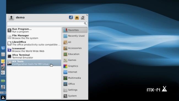Open the System category
179x101 pixels.
coord(75,96)
